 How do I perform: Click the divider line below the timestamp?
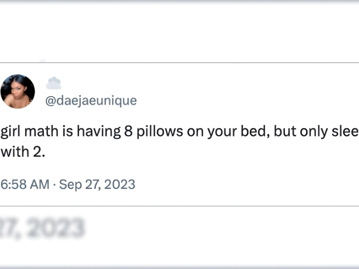click(x=179, y=206)
